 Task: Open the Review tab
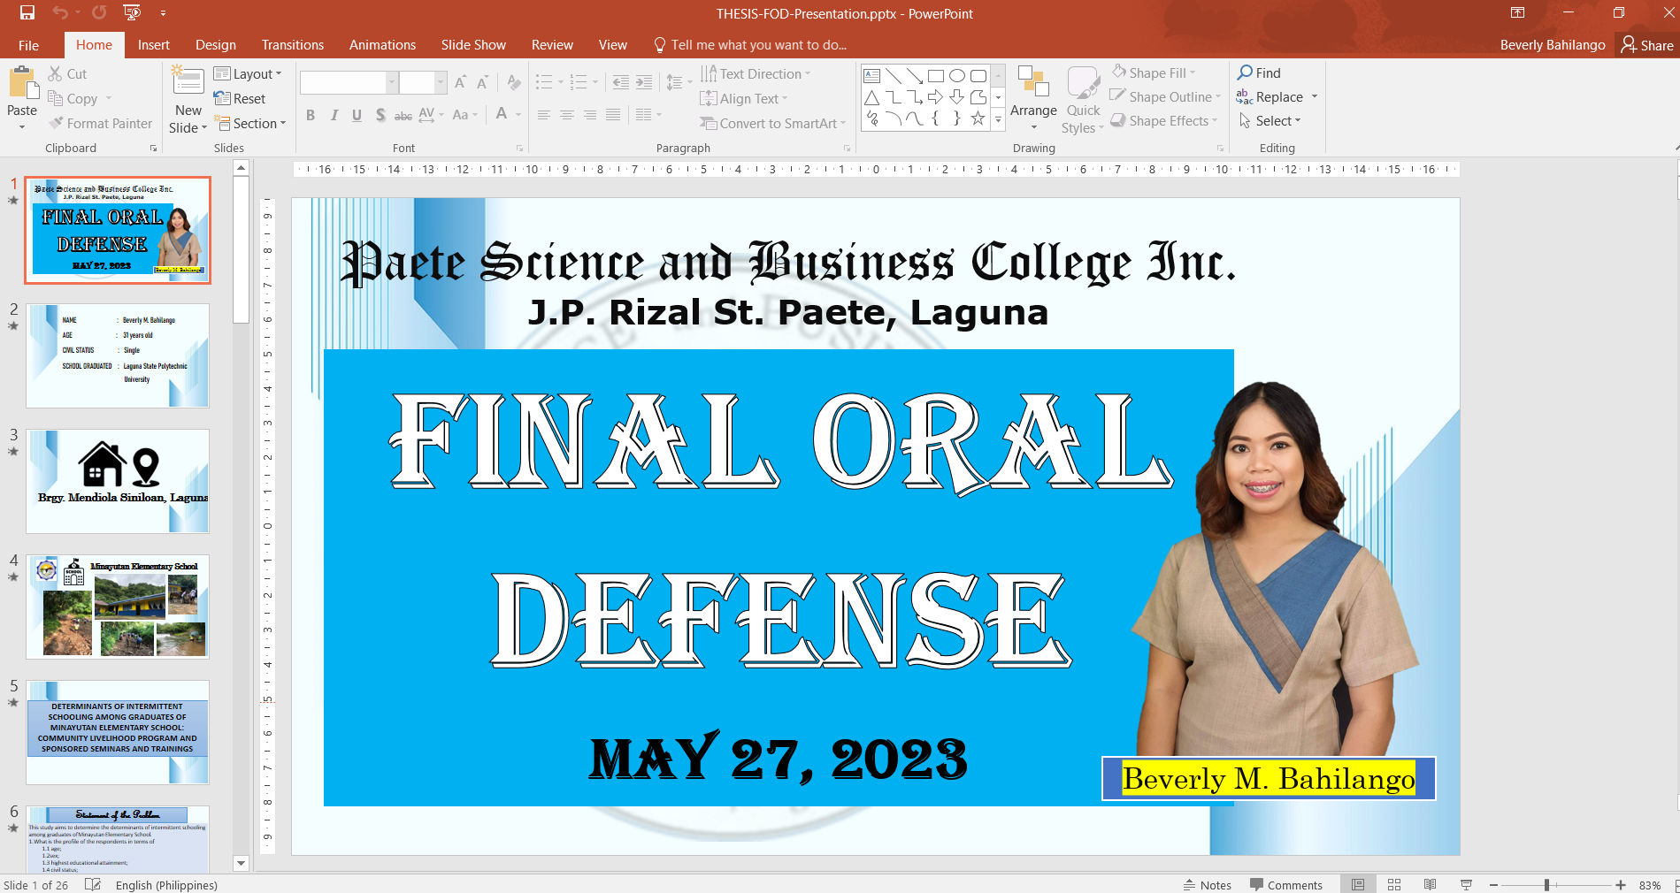(552, 45)
